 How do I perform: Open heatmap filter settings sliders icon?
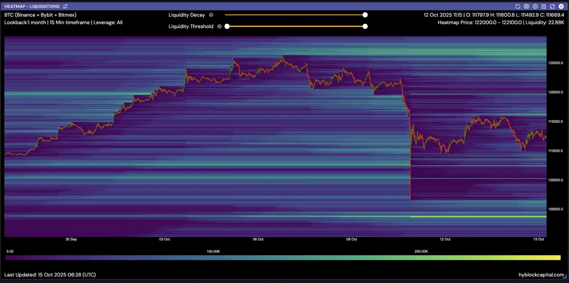[65, 6]
